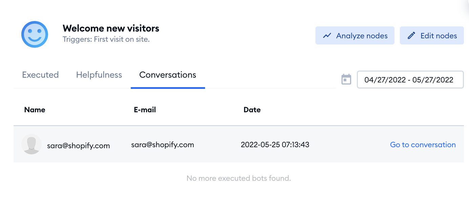The image size is (469, 213).
Task: Click the E-mail column header
Action: 145,110
